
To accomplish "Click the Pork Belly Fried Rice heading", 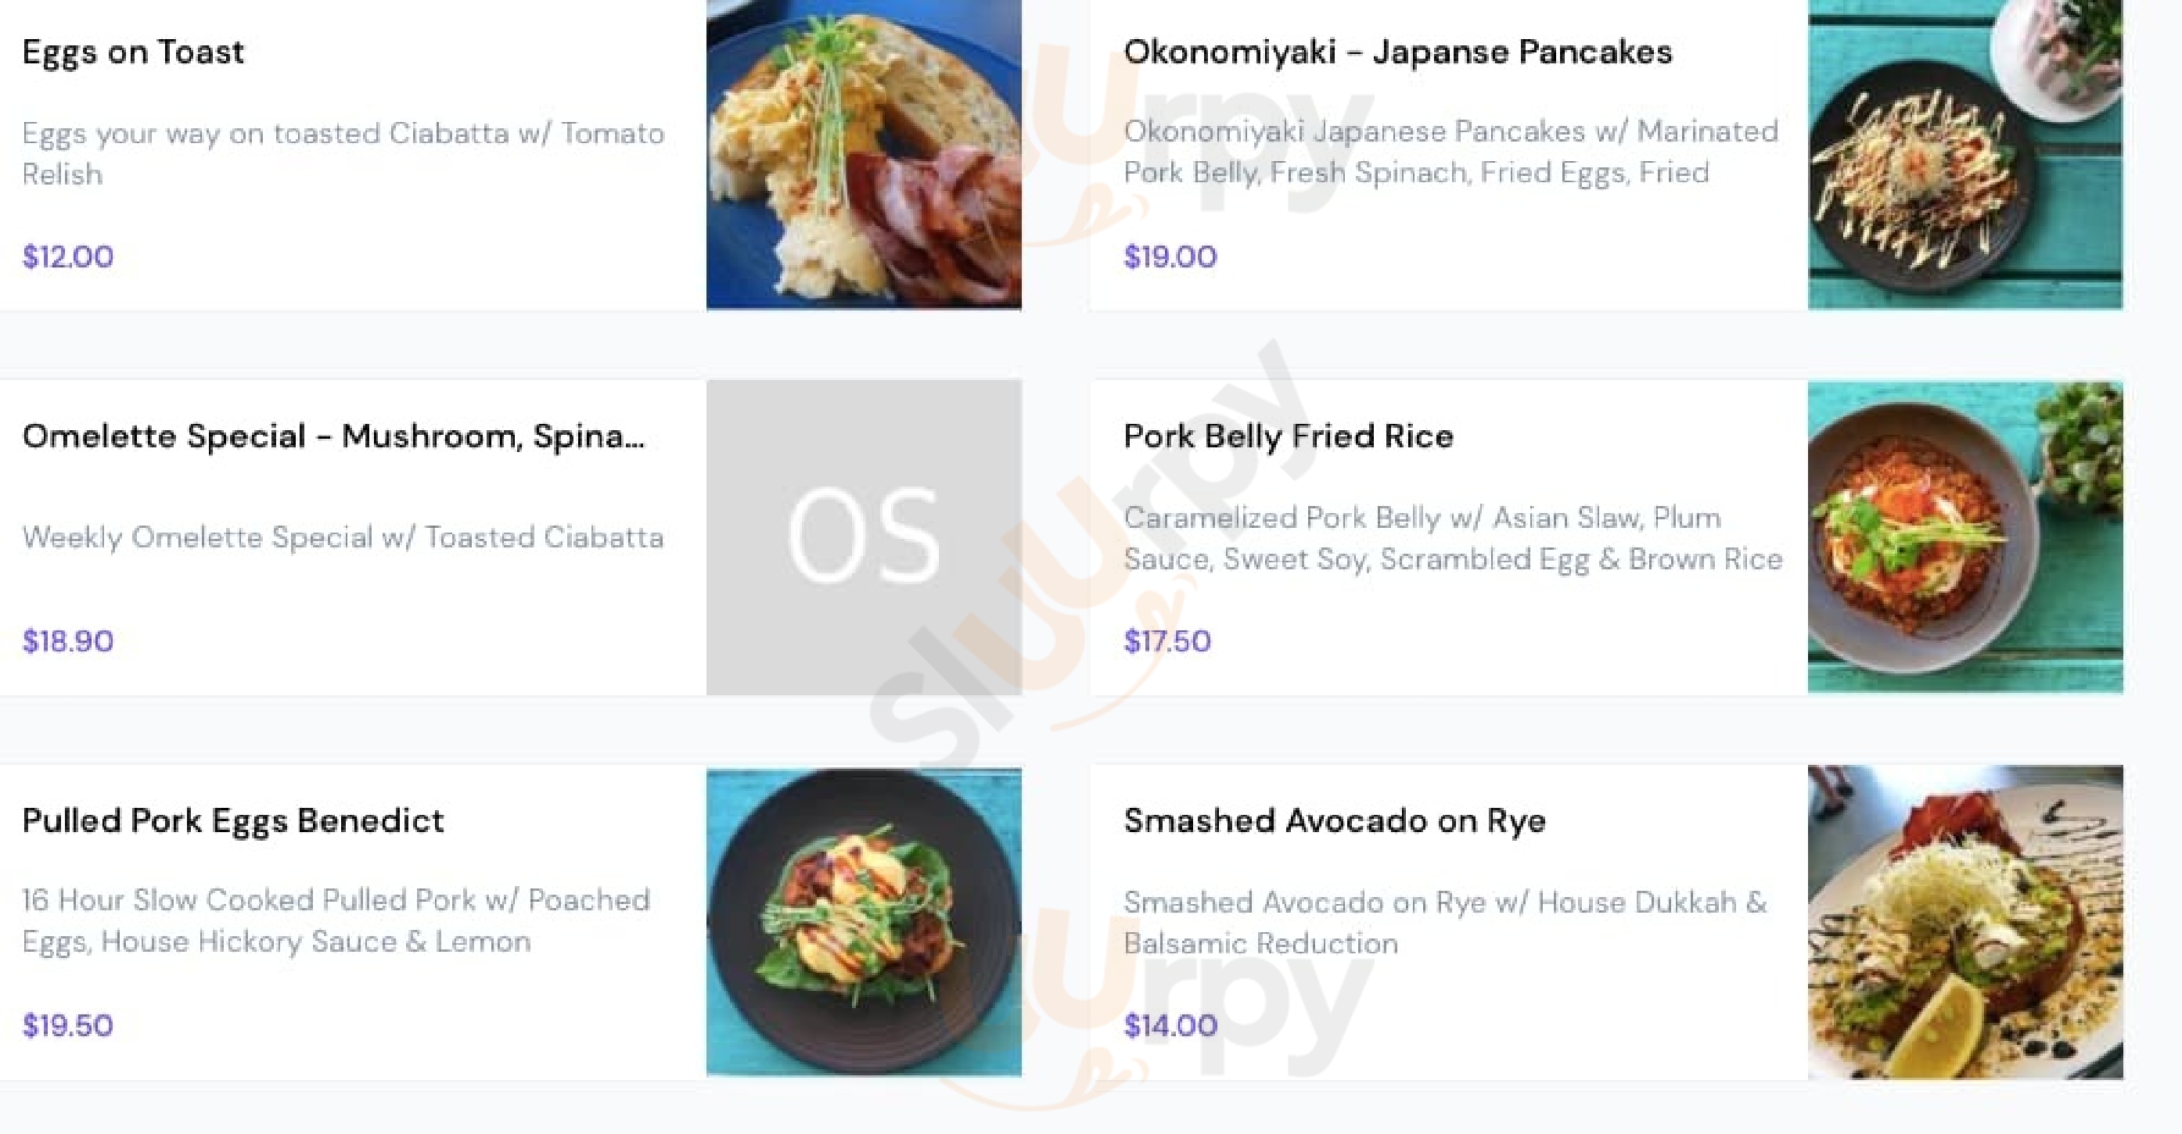I will pyautogui.click(x=1288, y=436).
